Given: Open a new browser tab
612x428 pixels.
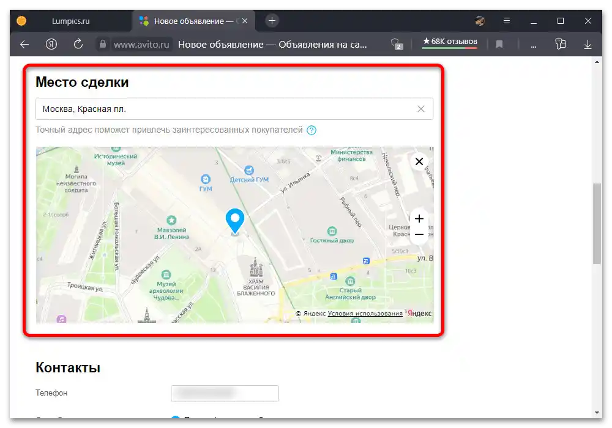Looking at the screenshot, I should click(271, 20).
